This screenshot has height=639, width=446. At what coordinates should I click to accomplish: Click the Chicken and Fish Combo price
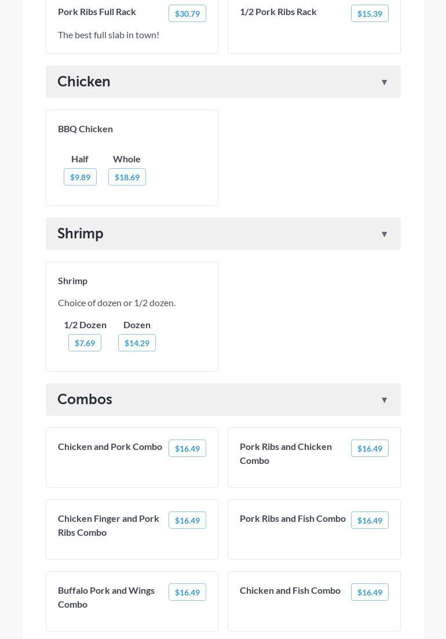click(x=370, y=592)
